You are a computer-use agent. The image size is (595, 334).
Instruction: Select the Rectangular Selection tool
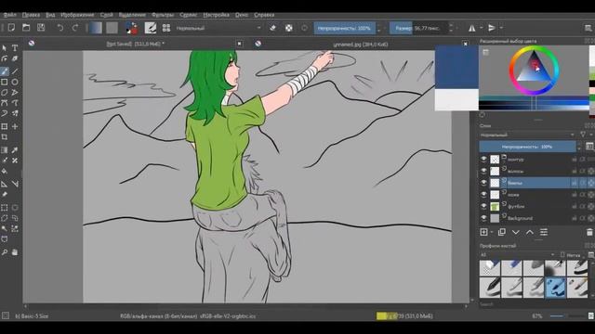tap(4, 208)
